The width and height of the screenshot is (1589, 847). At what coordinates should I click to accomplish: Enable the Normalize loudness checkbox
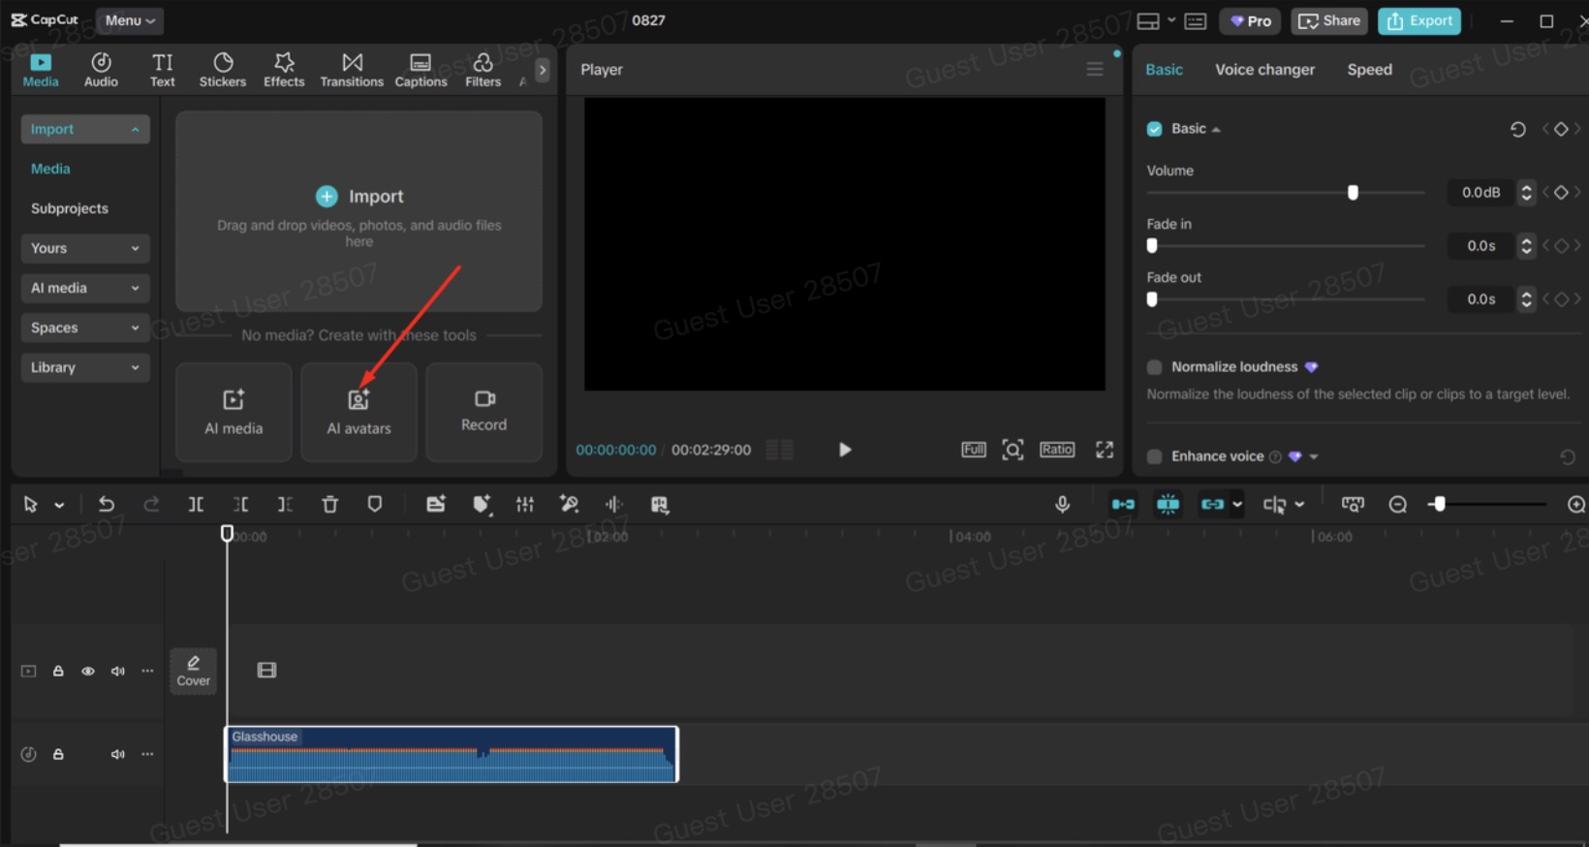pyautogui.click(x=1154, y=367)
